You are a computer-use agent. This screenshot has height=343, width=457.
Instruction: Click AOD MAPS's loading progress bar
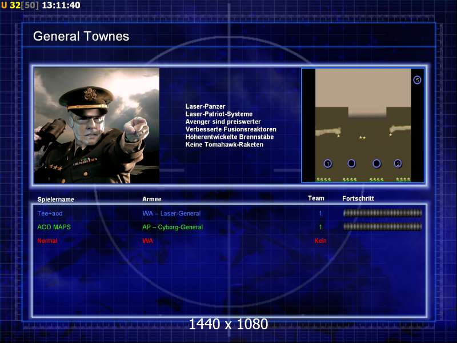pos(382,226)
